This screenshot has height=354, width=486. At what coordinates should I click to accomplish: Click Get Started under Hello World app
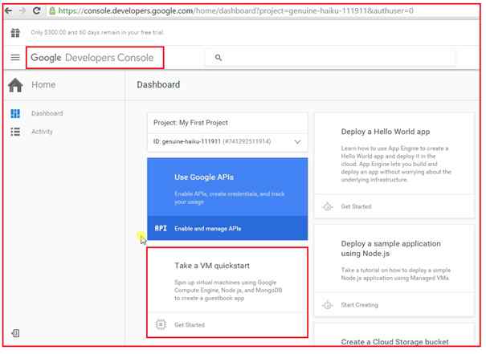click(356, 206)
